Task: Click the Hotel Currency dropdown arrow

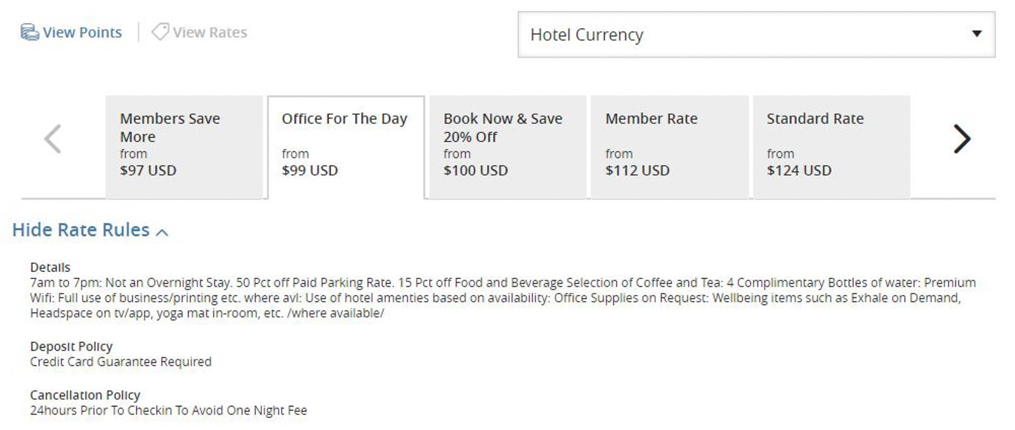Action: coord(976,34)
